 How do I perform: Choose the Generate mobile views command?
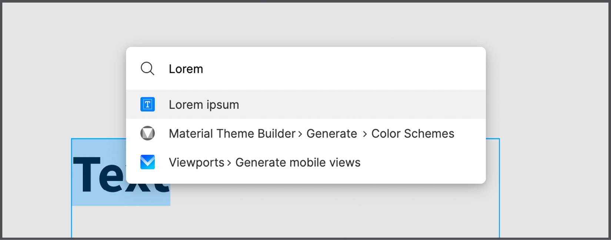point(298,162)
